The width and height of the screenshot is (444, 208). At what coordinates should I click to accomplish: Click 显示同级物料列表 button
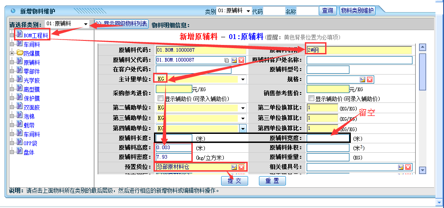pyautogui.click(x=122, y=23)
